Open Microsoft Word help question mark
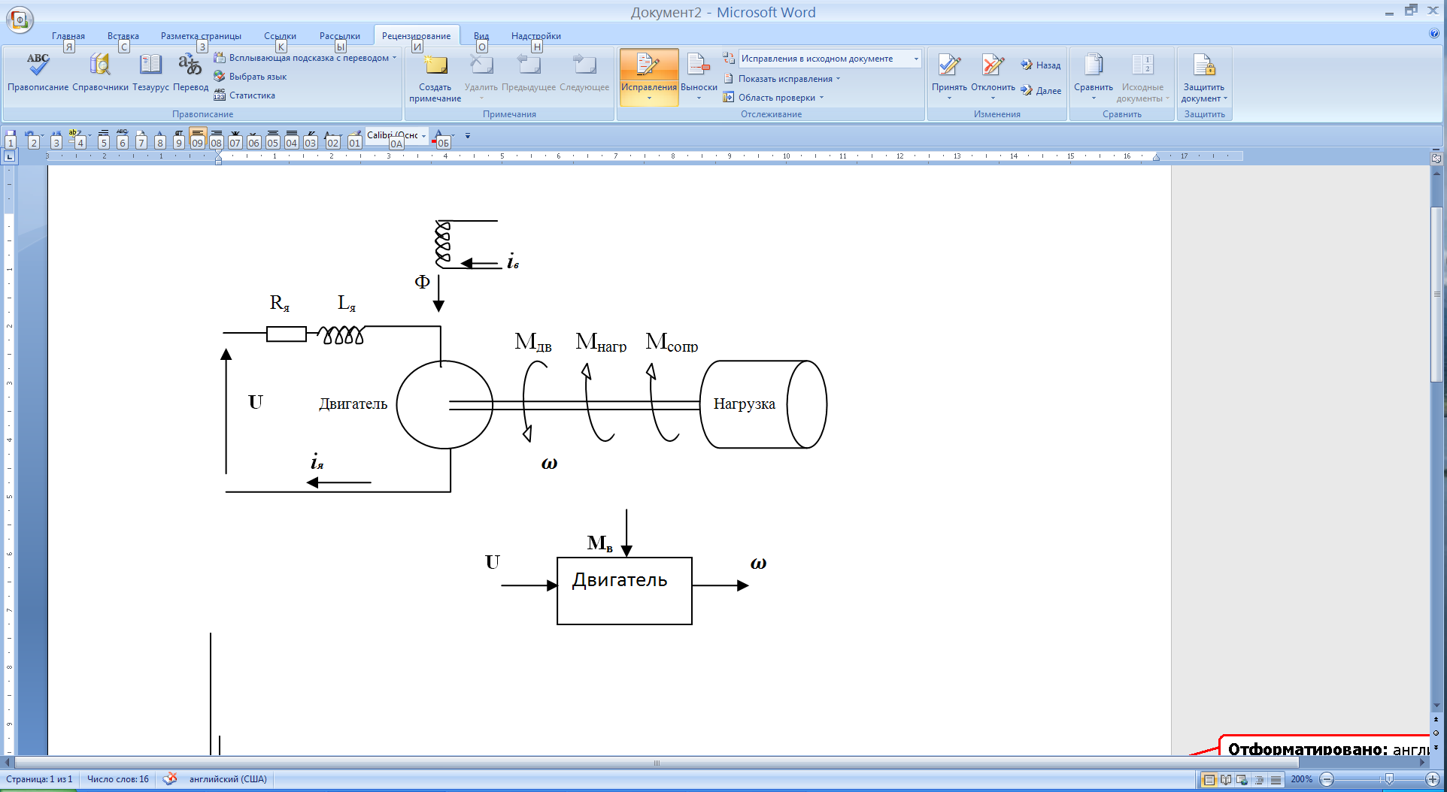 (x=1433, y=33)
